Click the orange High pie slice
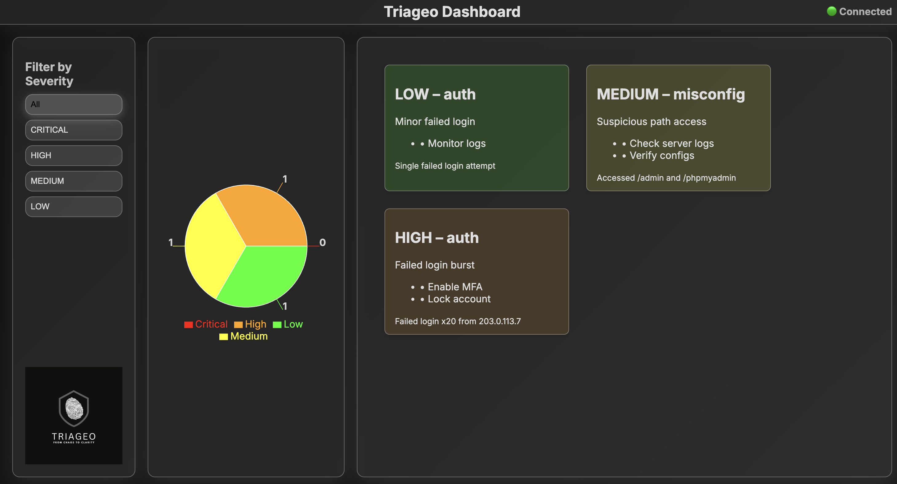Screen dimensions: 897x484 pos(265,216)
